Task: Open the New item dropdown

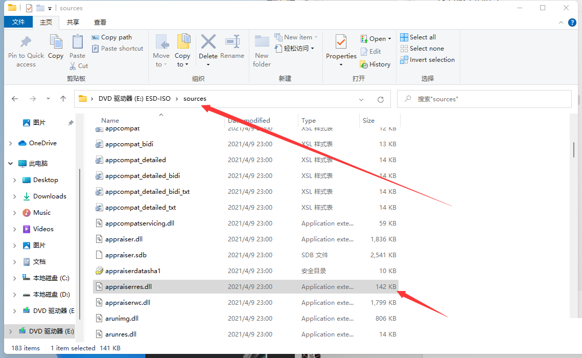Action: [296, 37]
